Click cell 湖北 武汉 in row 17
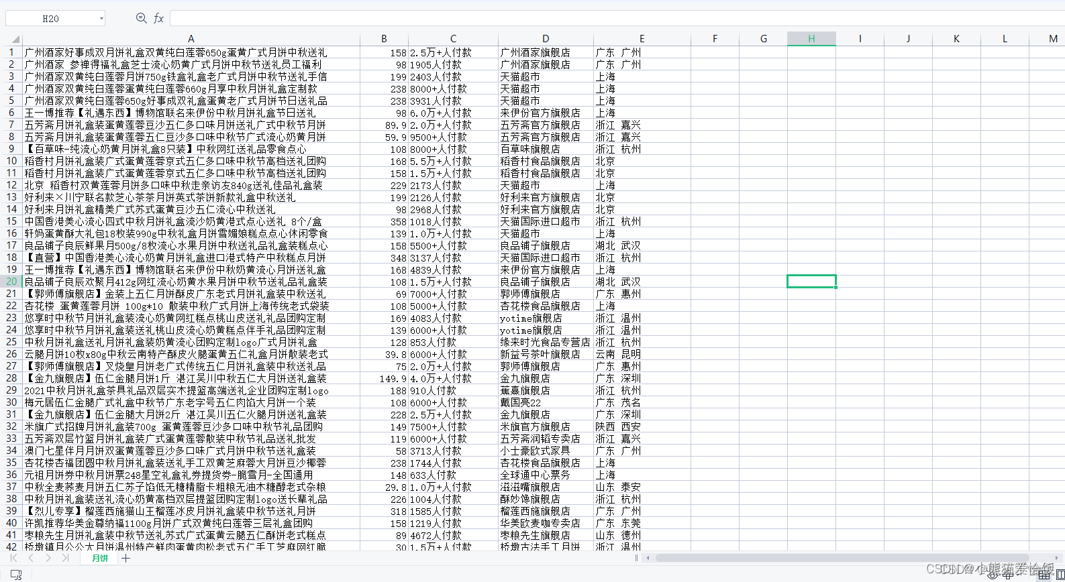 click(x=642, y=245)
